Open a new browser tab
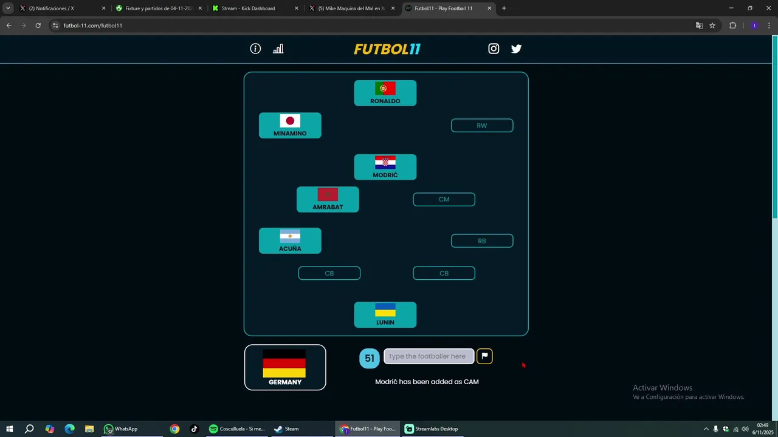This screenshot has height=437, width=778. point(504,8)
